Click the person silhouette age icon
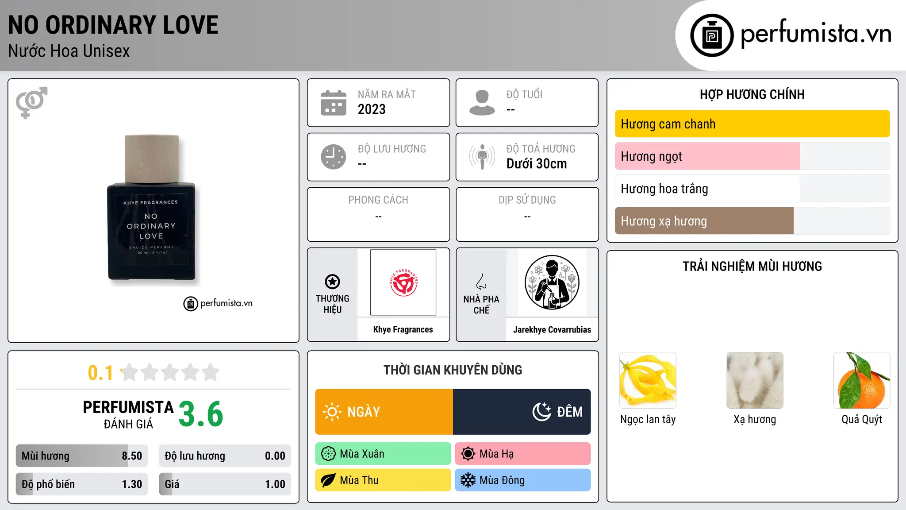Screen dimensions: 906x510 tap(482, 103)
